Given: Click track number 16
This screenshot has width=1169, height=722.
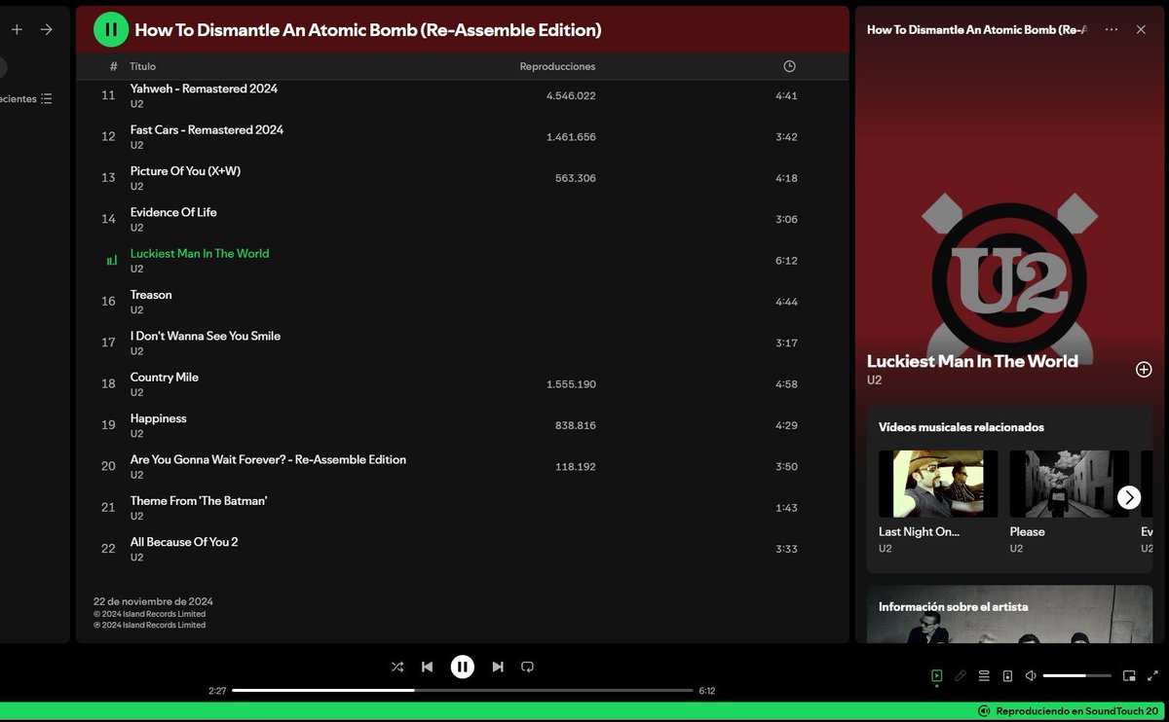Looking at the screenshot, I should 109,302.
